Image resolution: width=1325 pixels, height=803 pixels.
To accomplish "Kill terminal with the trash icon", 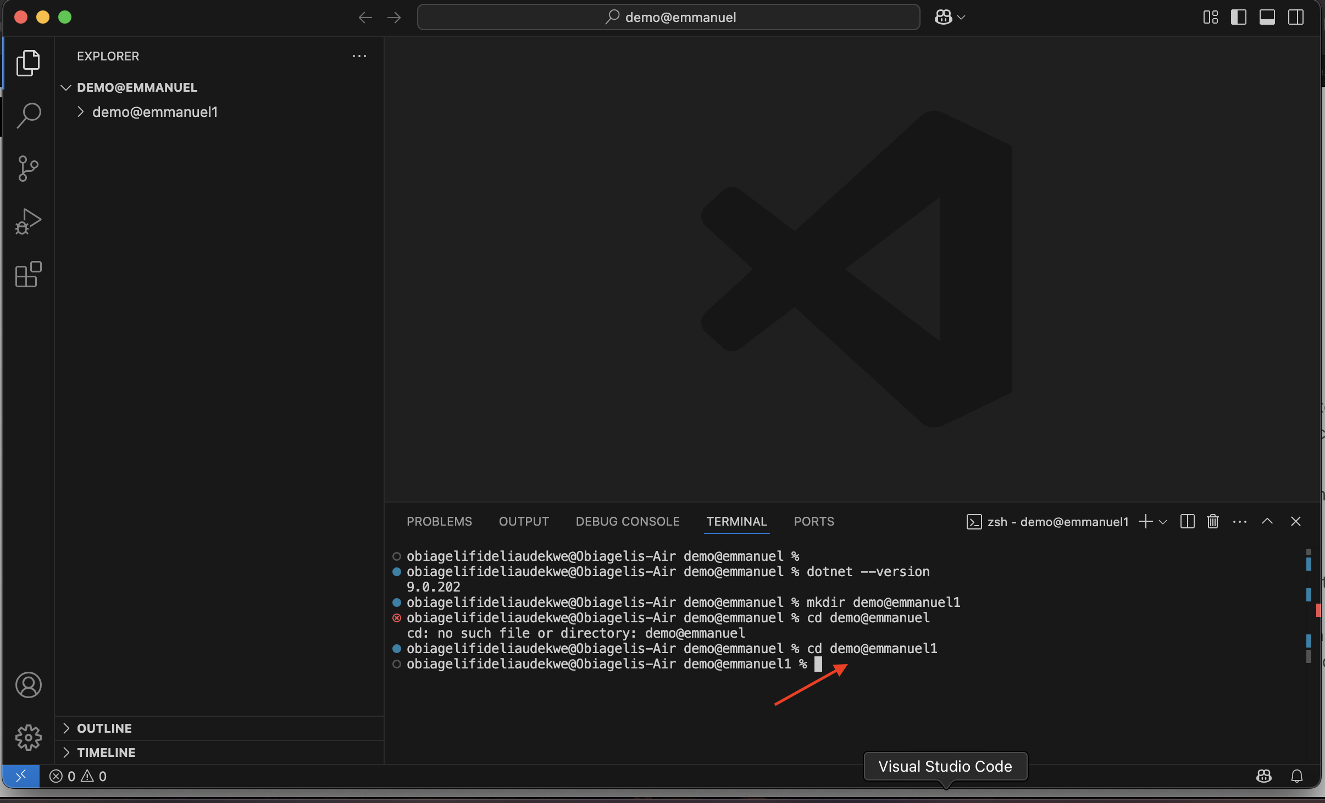I will click(1213, 521).
